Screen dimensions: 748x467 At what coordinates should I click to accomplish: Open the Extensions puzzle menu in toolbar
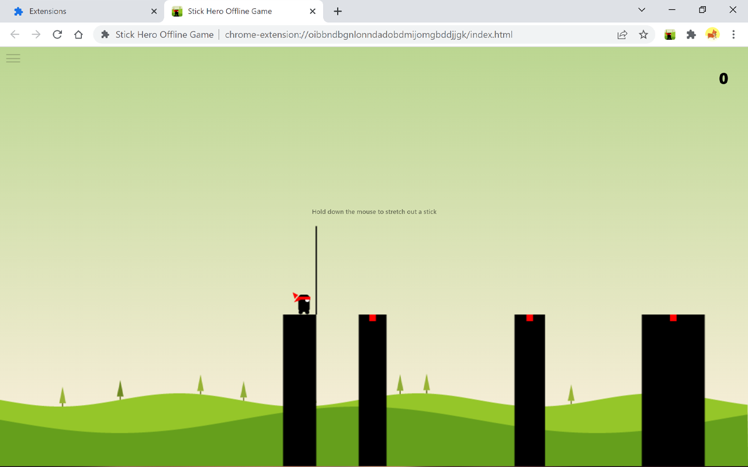(691, 34)
